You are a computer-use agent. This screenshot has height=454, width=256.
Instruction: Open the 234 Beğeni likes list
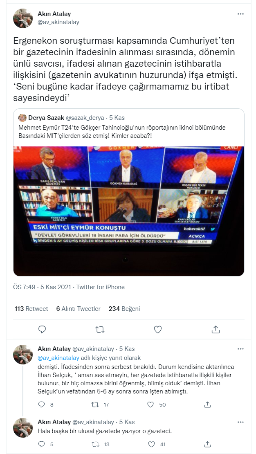(x=124, y=309)
